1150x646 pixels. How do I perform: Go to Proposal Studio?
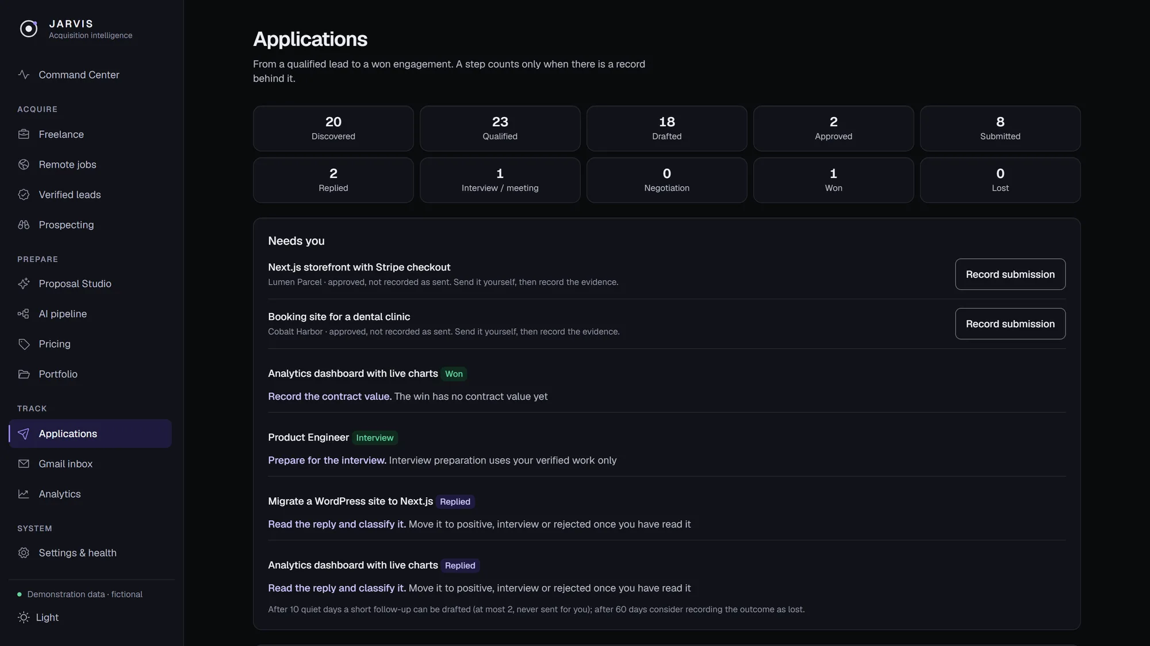pyautogui.click(x=90, y=284)
